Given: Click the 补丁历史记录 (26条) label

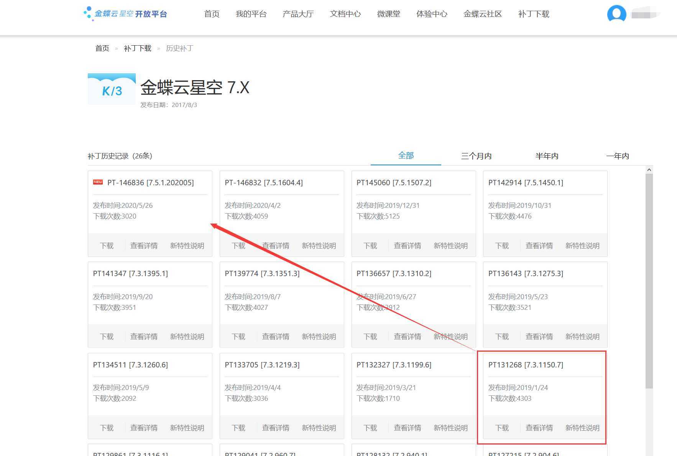Looking at the screenshot, I should tap(120, 156).
